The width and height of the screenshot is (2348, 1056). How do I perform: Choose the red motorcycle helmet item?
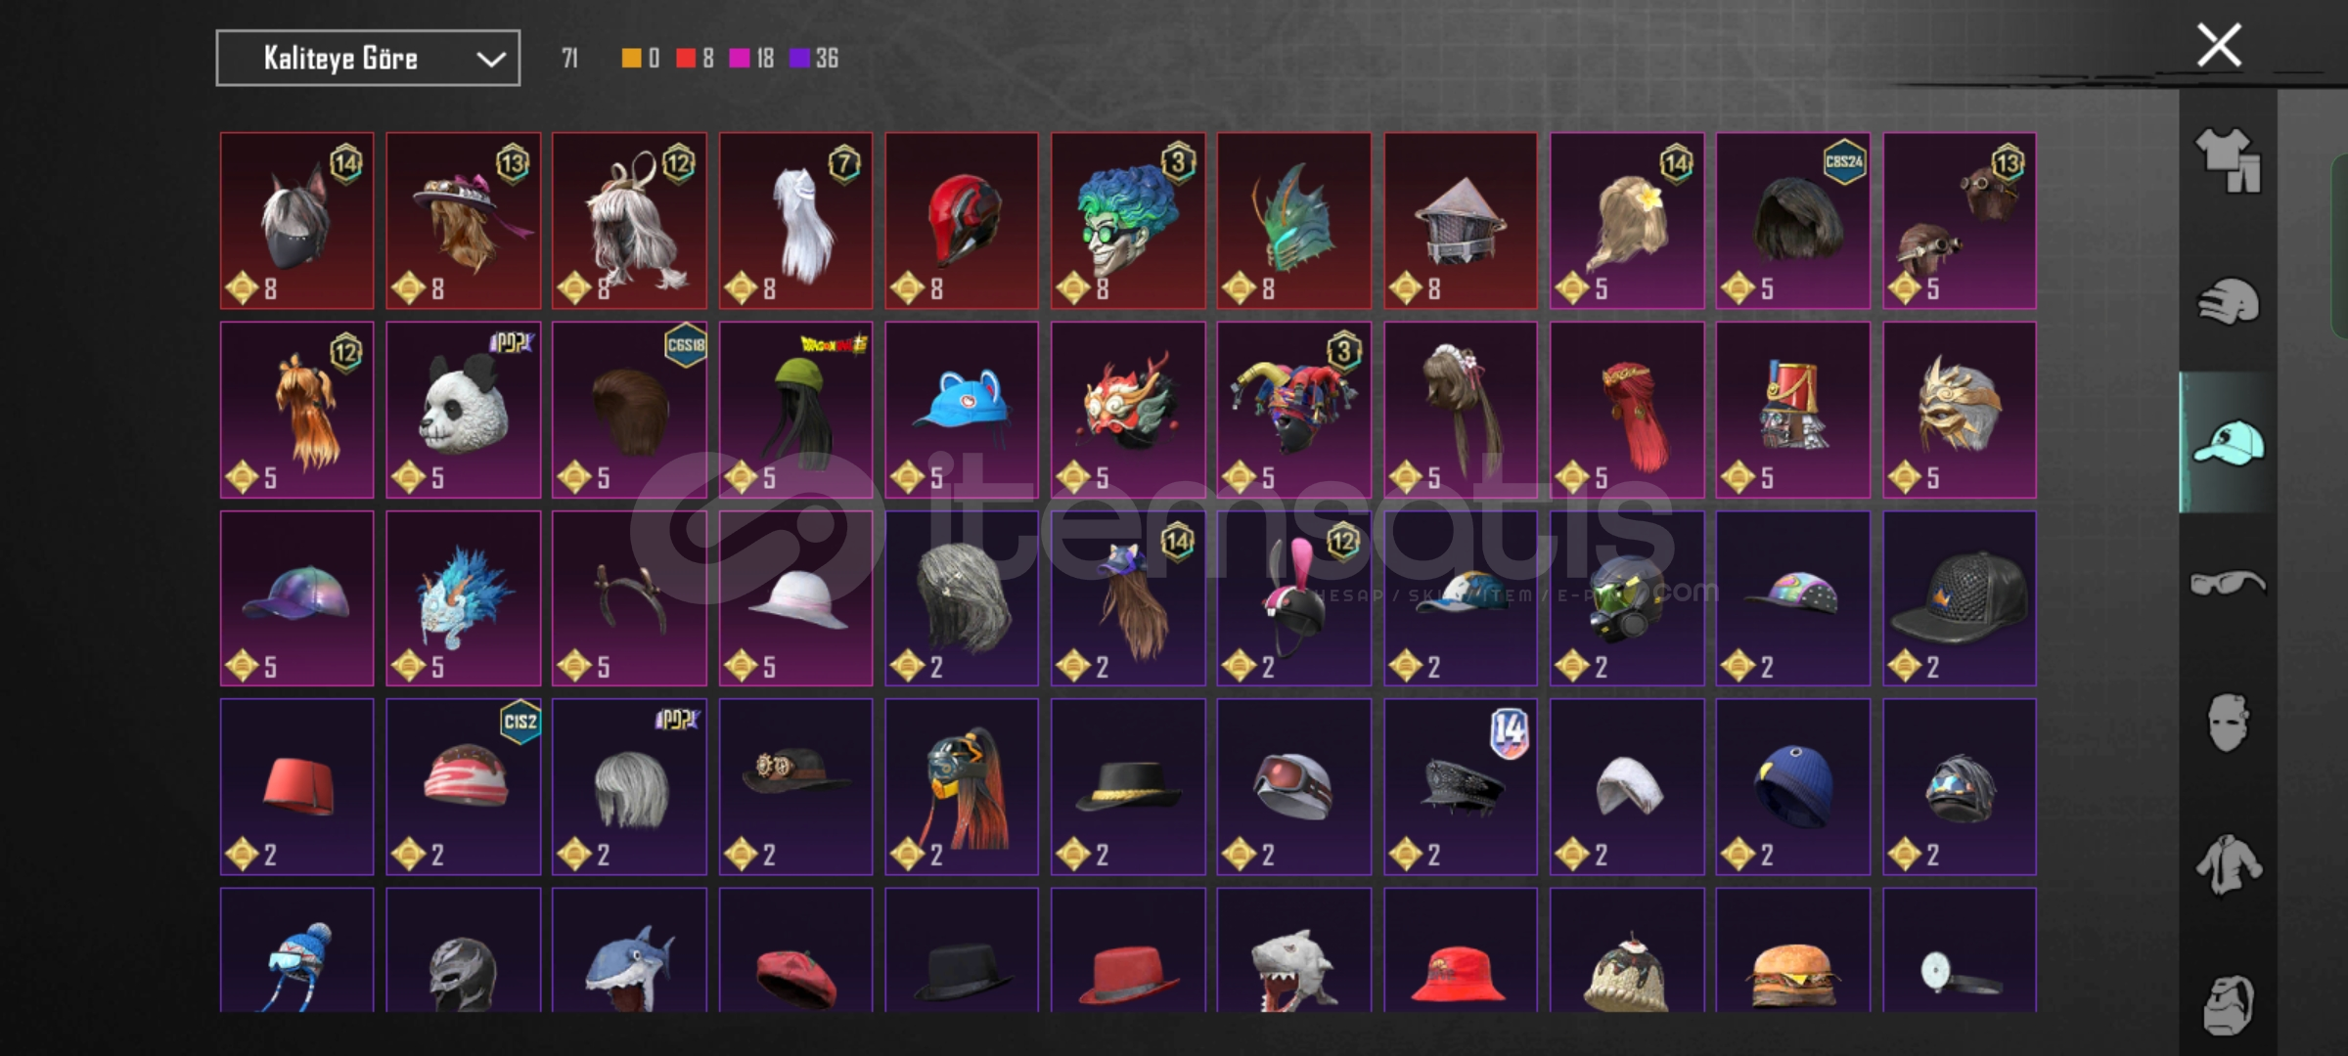(962, 221)
